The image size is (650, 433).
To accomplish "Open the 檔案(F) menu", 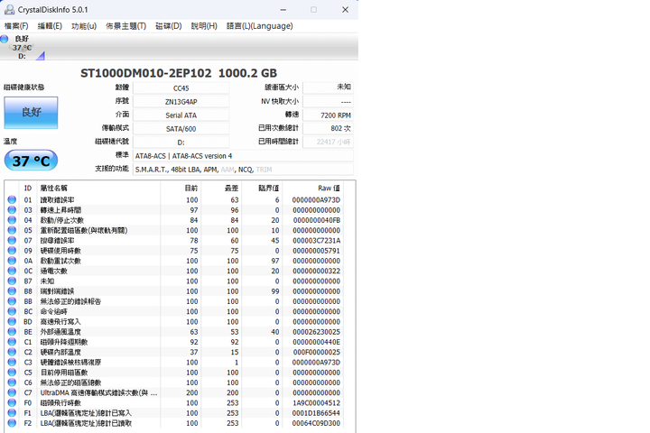I will 16,26.
